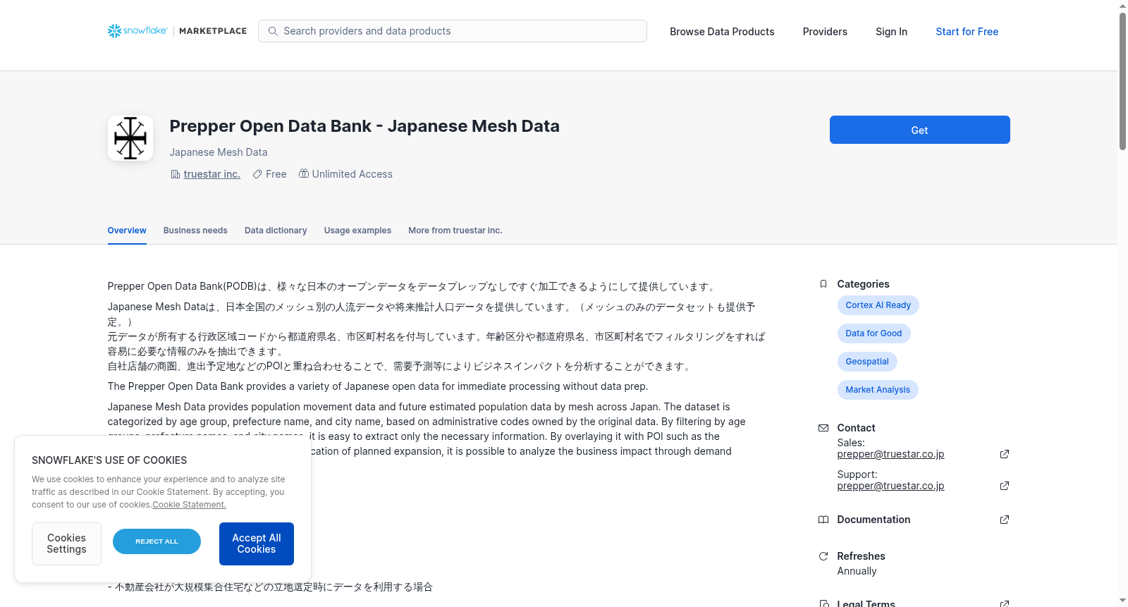Click the REJECT ALL cookies button
The height and width of the screenshot is (607, 1128).
tap(157, 541)
